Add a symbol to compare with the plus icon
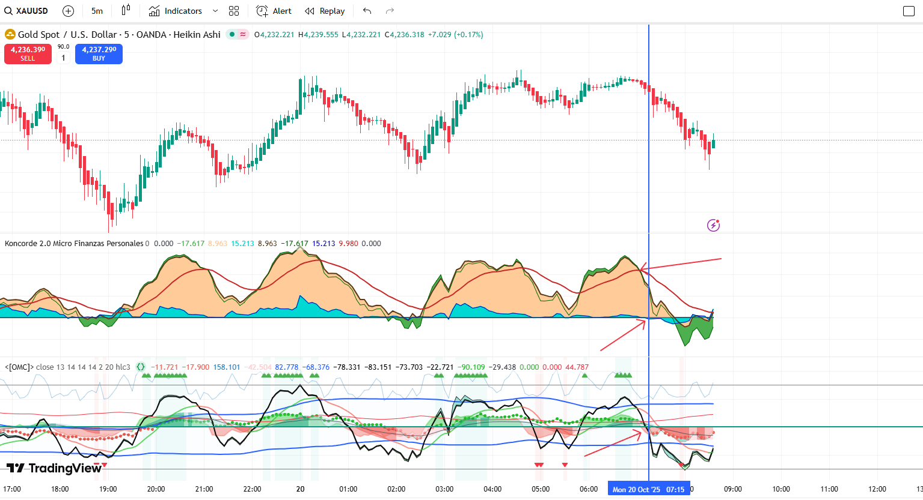The height and width of the screenshot is (500, 923). tap(69, 11)
